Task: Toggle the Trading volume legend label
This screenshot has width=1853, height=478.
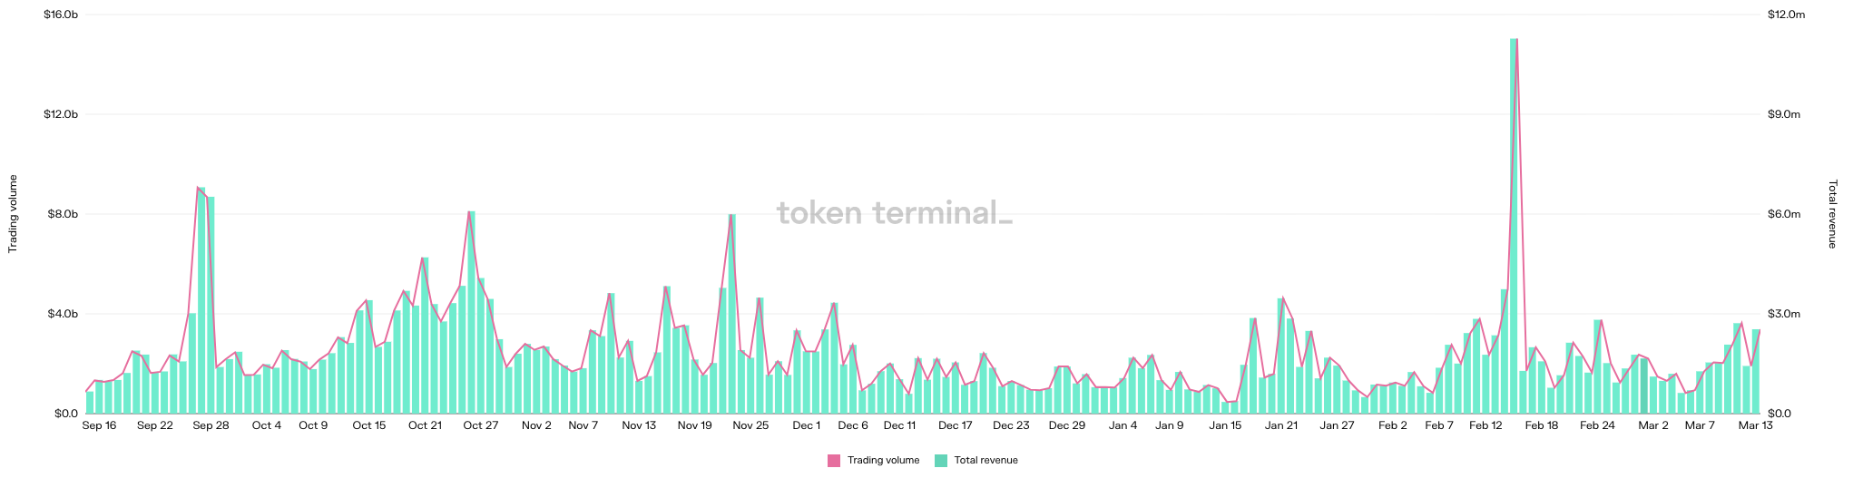Action: point(883,461)
